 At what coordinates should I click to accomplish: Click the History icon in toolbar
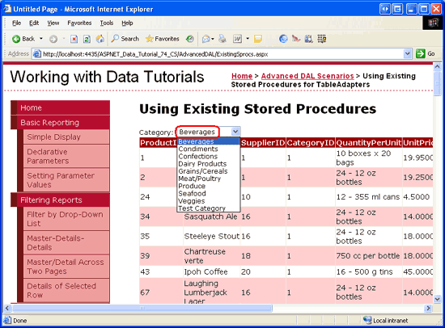point(190,39)
